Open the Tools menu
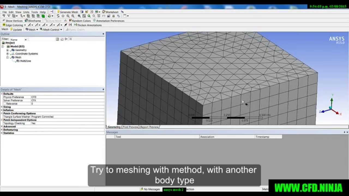Image resolution: width=349 pixels, height=196 pixels. [35, 12]
